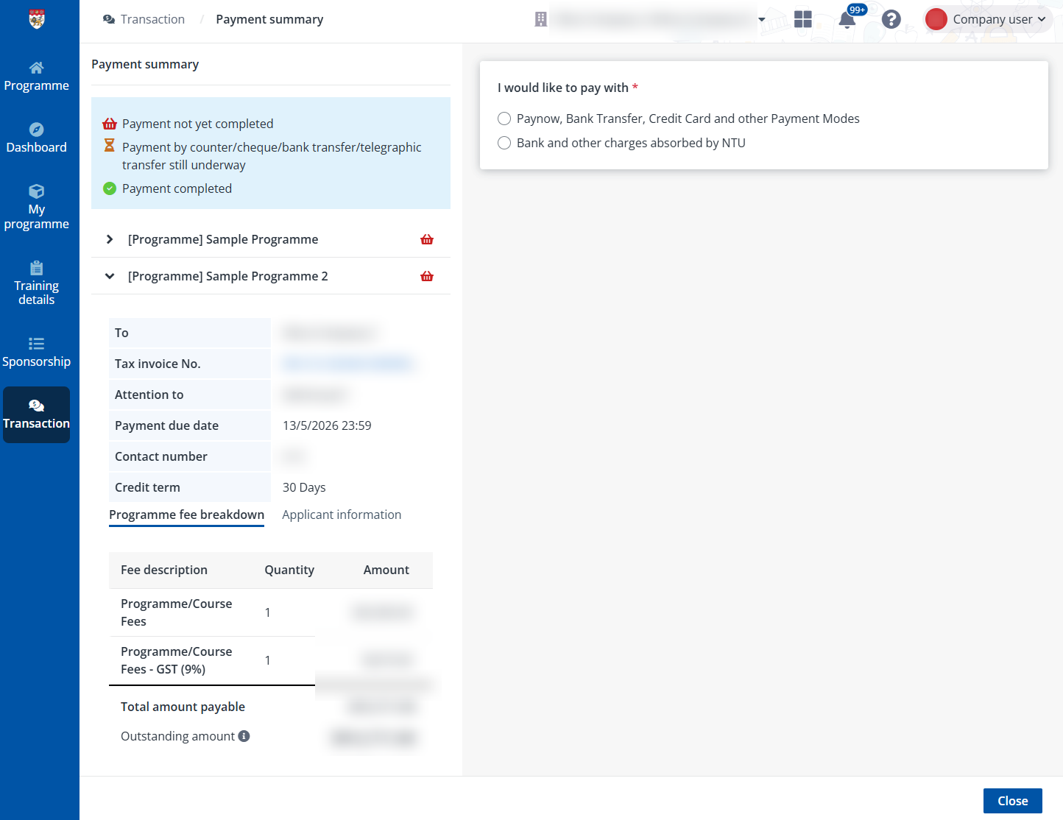1063x820 pixels.
Task: Click the Total amount payable label
Action: (183, 707)
